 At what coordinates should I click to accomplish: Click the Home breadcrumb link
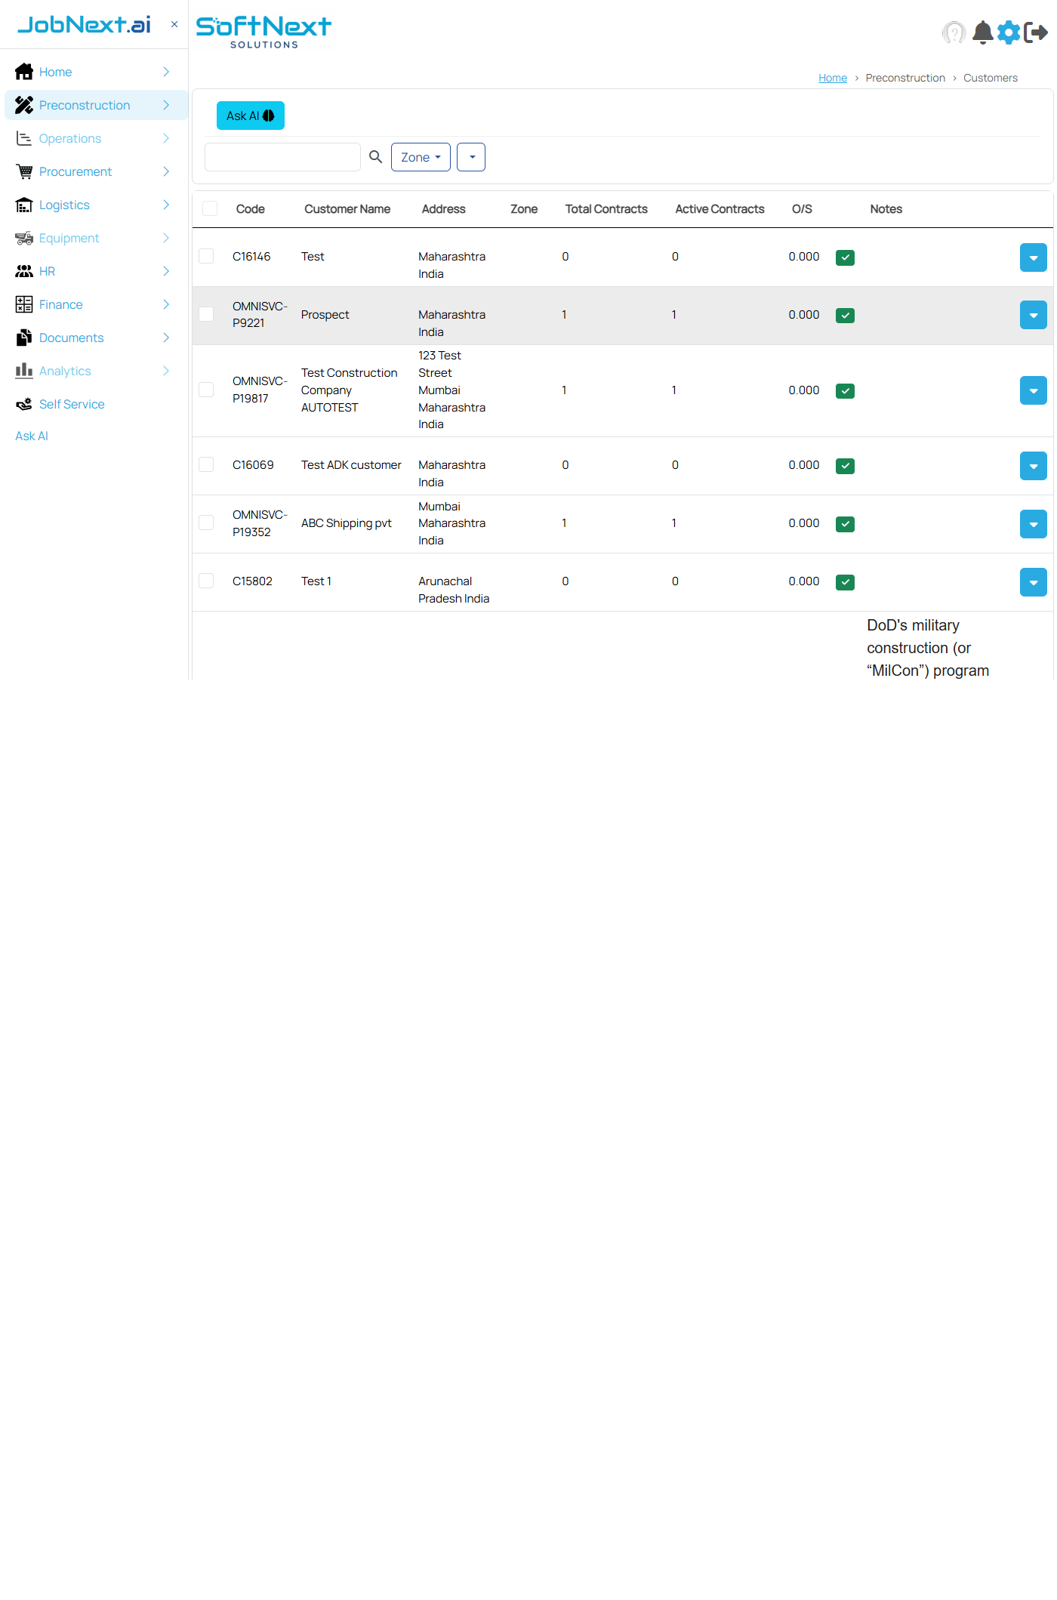click(x=833, y=78)
